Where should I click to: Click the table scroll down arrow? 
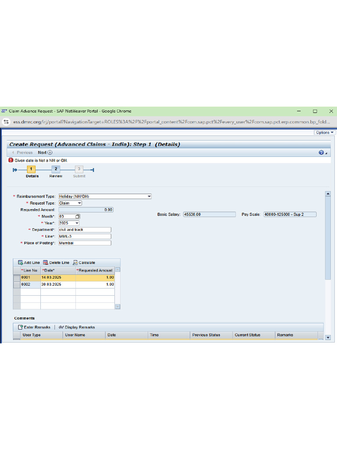[118, 306]
